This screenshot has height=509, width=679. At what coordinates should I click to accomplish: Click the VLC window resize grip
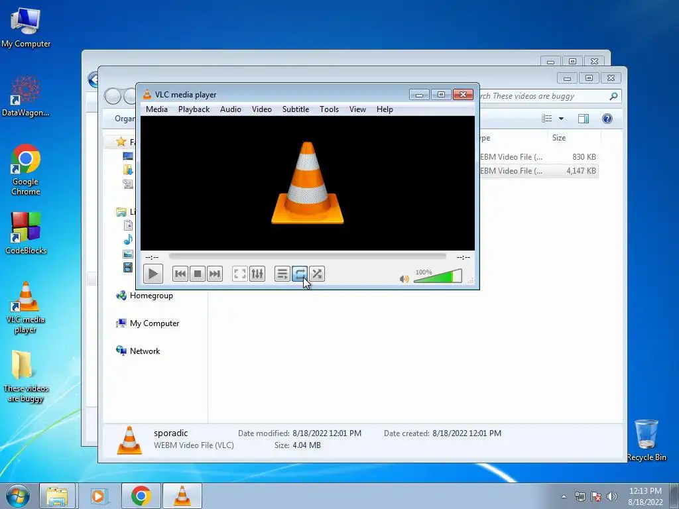click(x=471, y=280)
